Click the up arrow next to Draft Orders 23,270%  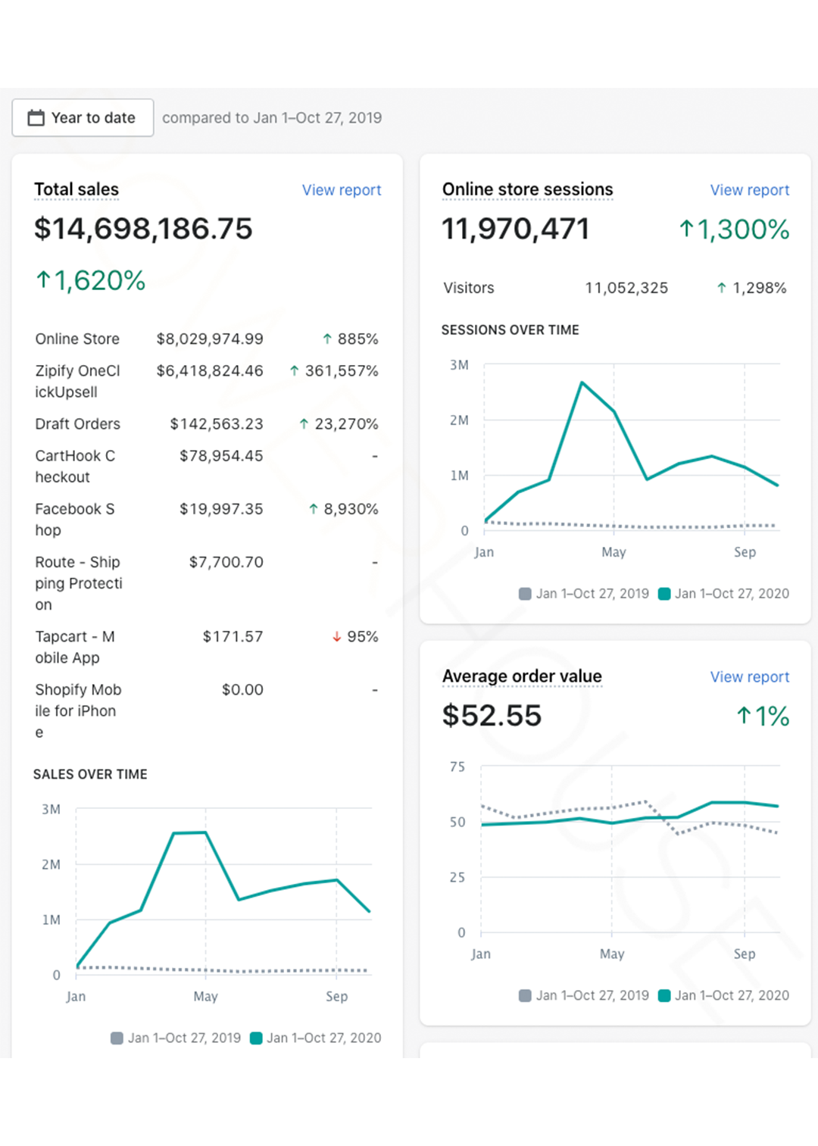[304, 424]
